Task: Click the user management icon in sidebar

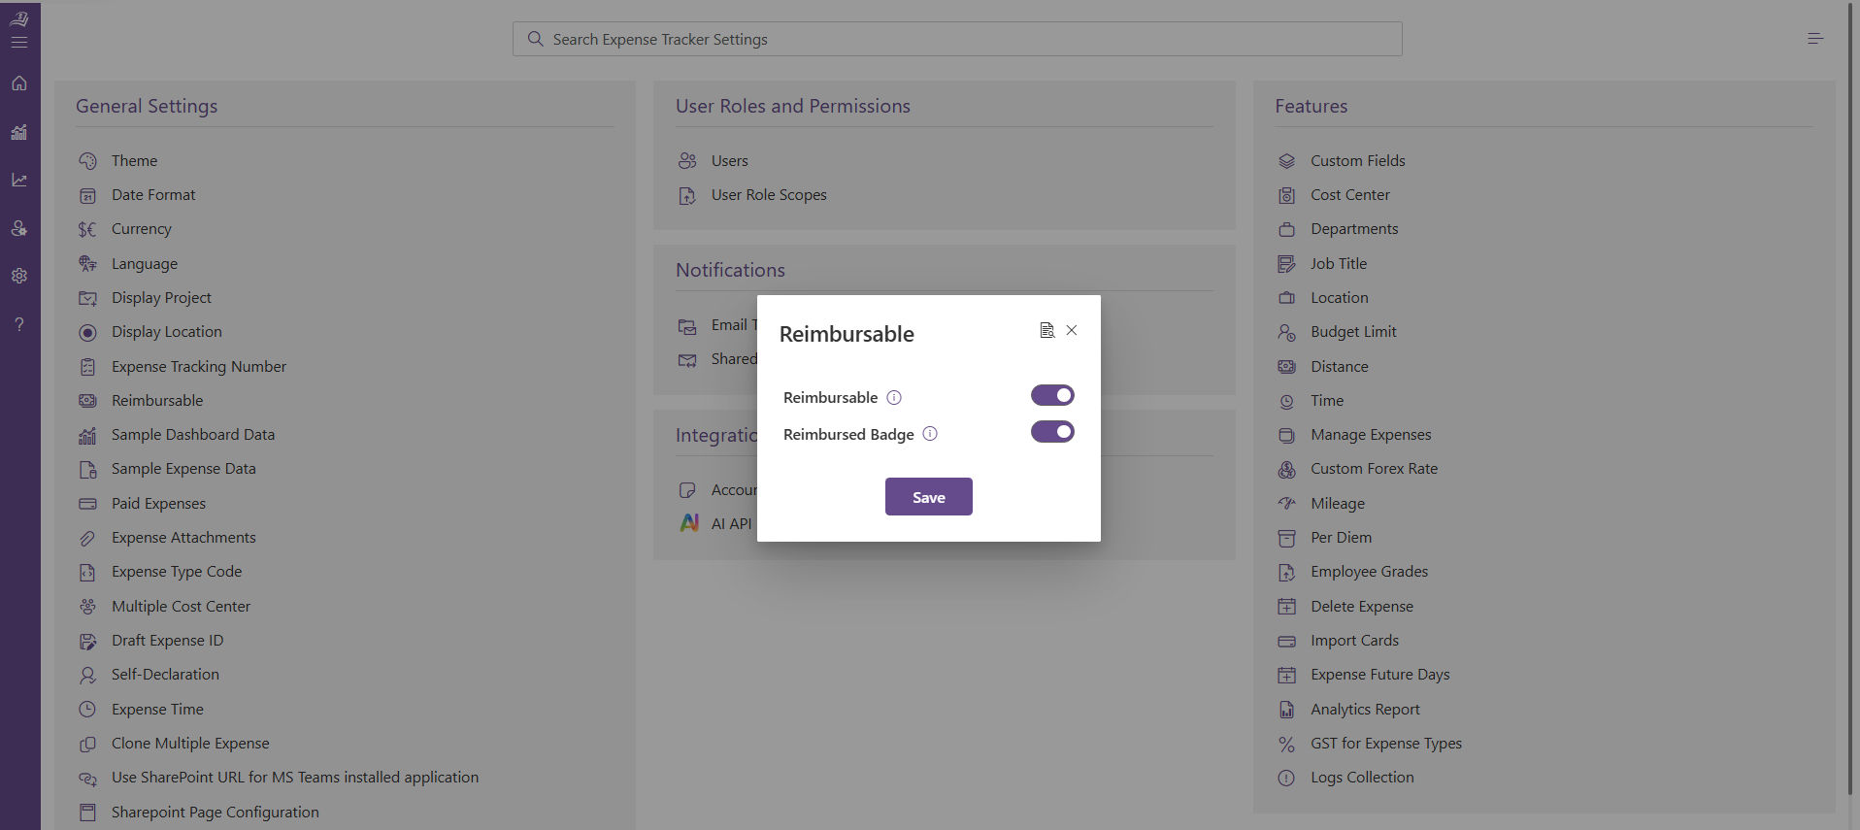Action: click(19, 228)
